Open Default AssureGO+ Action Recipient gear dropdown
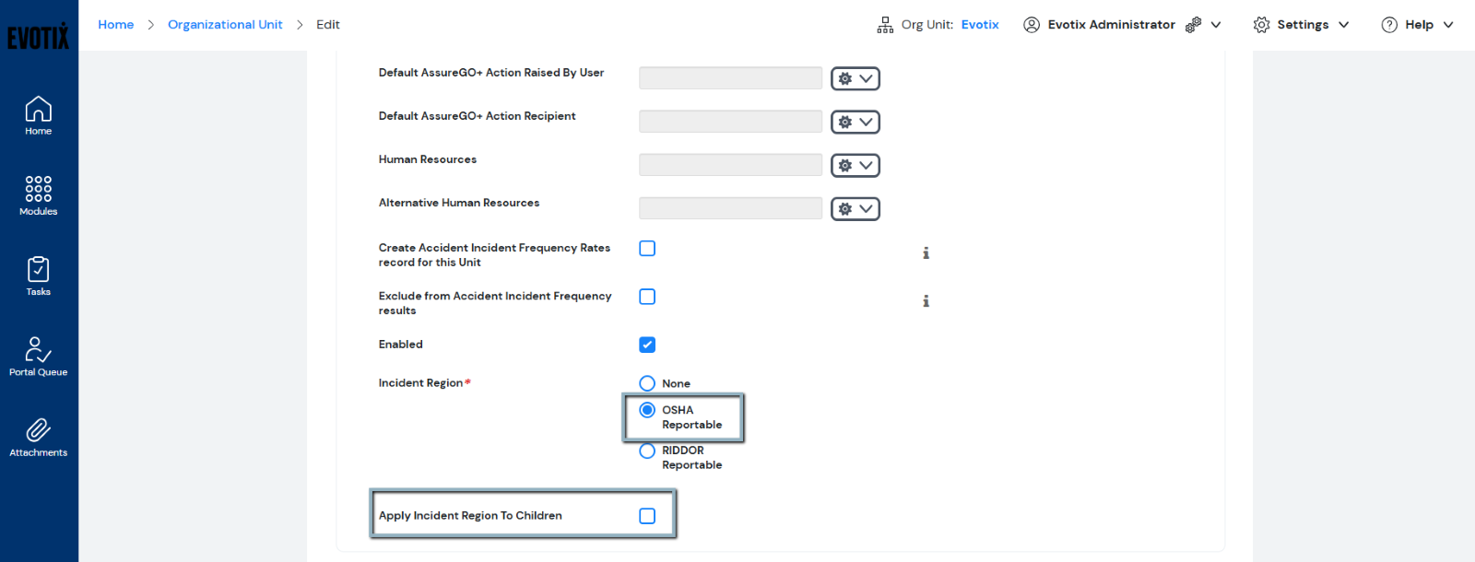The image size is (1475, 562). pos(855,123)
